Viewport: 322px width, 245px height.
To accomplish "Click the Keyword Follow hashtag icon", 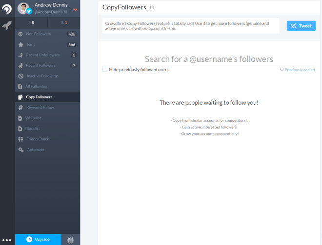I will (20, 108).
